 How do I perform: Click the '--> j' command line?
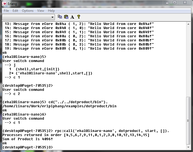click(x=10, y=65)
